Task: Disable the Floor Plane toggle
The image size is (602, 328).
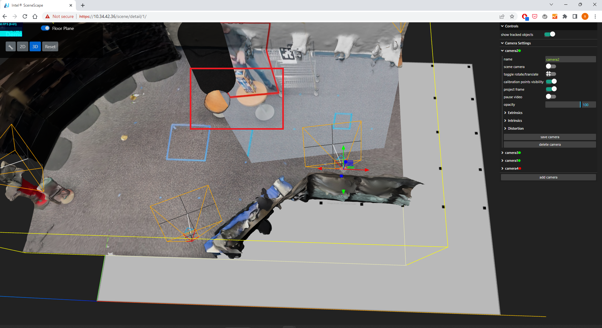Action: click(45, 28)
